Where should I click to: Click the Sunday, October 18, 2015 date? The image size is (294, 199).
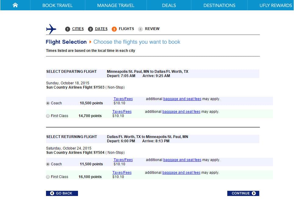click(68, 83)
